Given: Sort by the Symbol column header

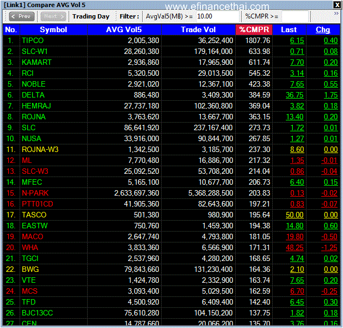Looking at the screenshot, I should pyautogui.click(x=53, y=29).
